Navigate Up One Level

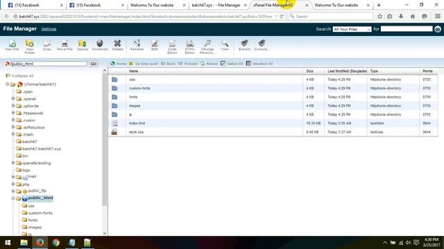pos(144,64)
